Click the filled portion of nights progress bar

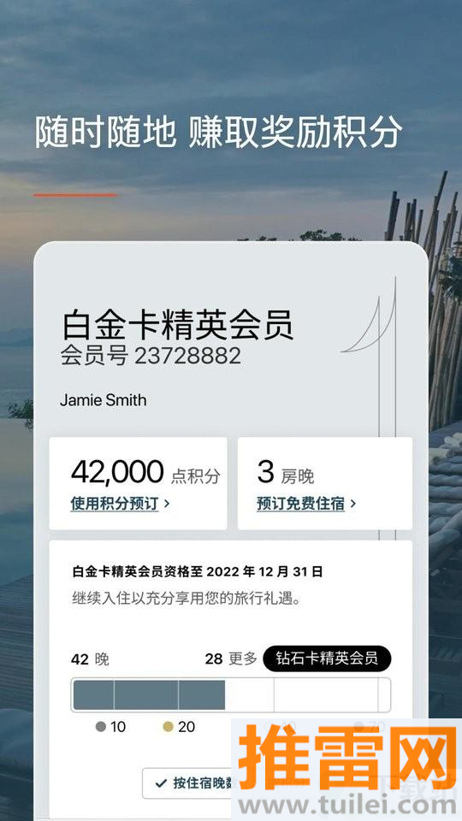149,694
